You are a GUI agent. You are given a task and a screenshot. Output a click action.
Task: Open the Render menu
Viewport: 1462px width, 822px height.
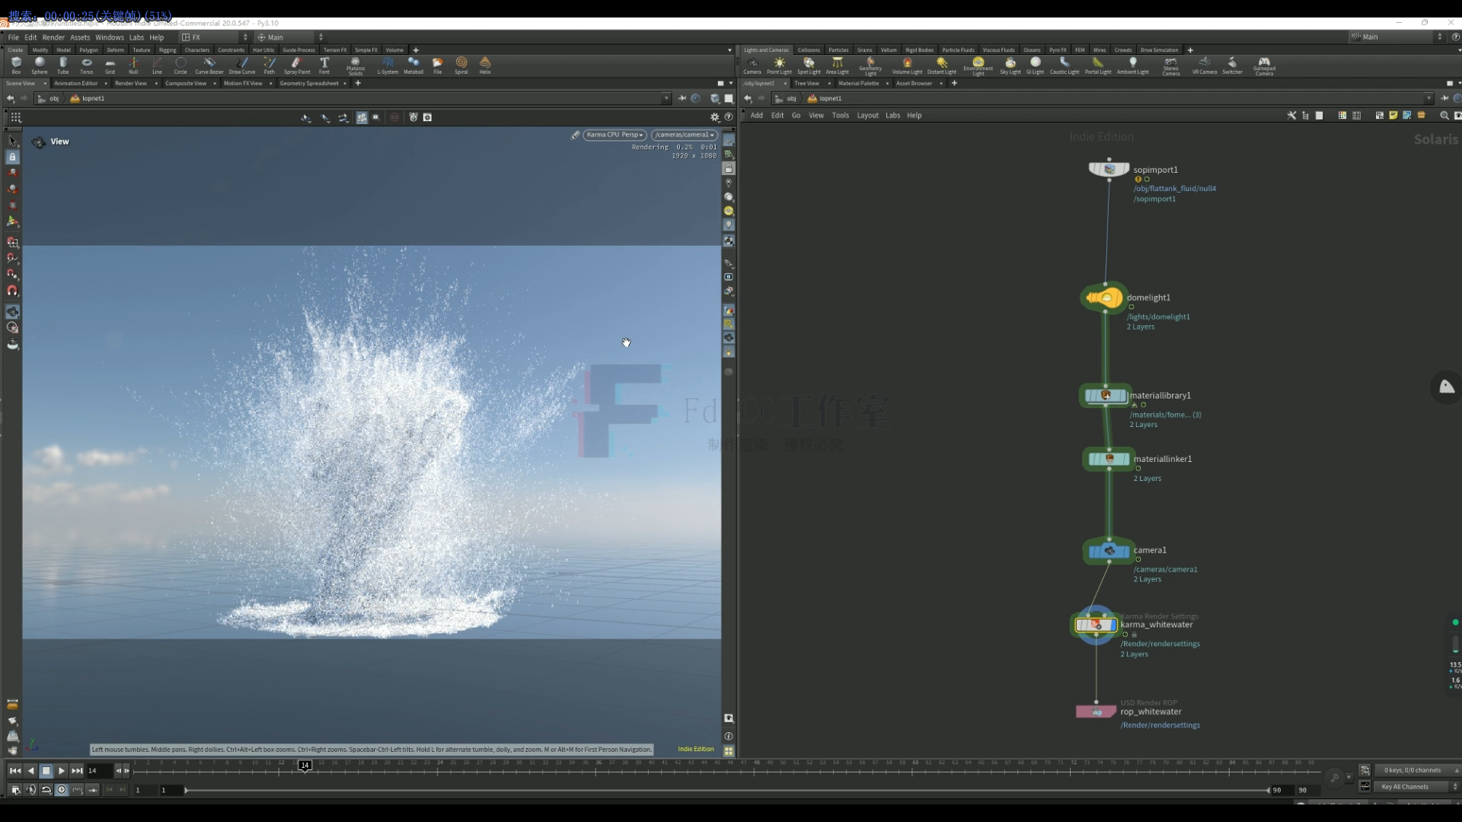click(53, 37)
